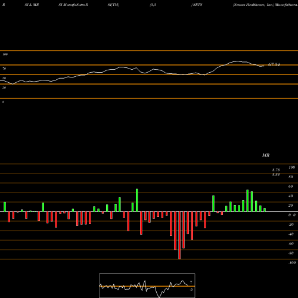This screenshot has height=298, width=298.
Task: Click the ') SRTS' ticker header text
Action: (197, 5)
